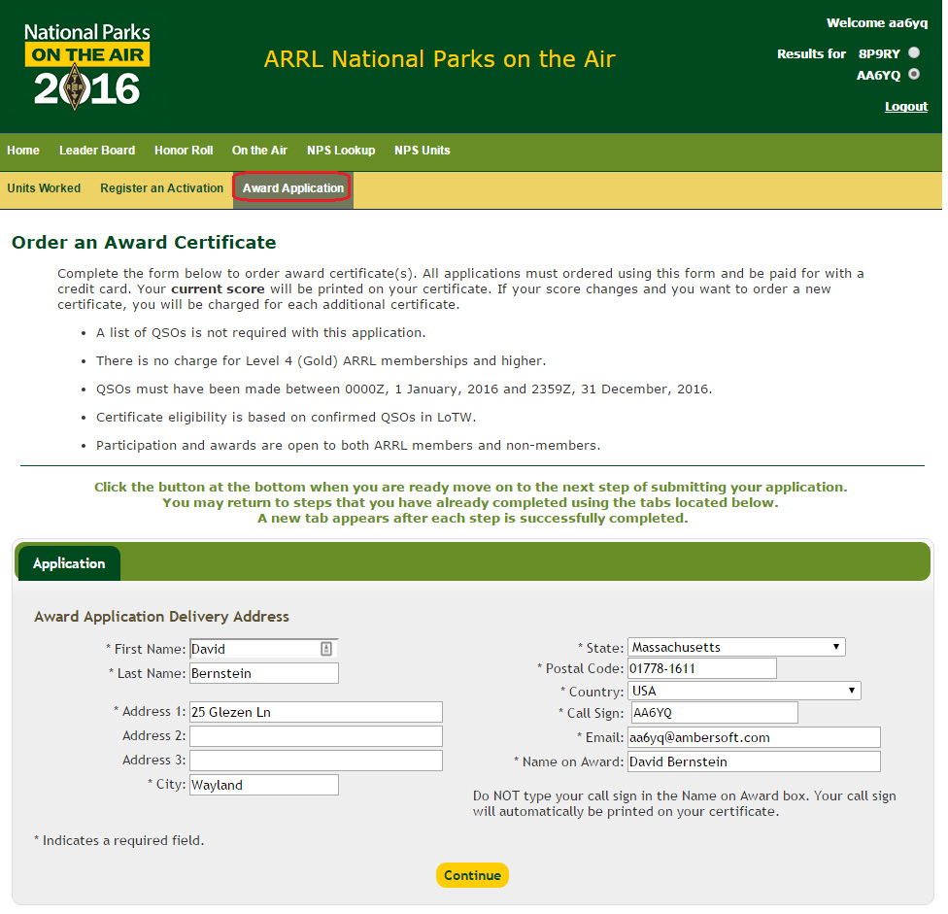Click the National Parks on the Air 2016 logo

click(87, 65)
